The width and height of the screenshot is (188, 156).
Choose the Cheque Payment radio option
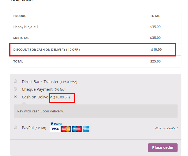[x=15, y=89]
